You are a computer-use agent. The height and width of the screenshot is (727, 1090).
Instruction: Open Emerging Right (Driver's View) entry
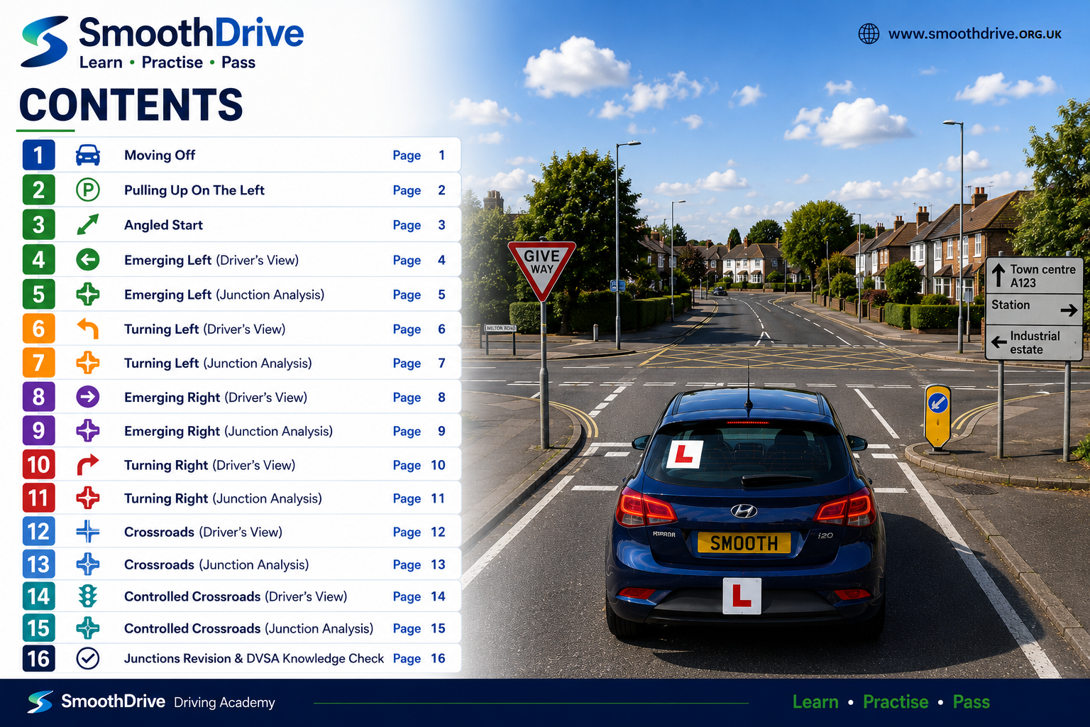click(x=241, y=397)
